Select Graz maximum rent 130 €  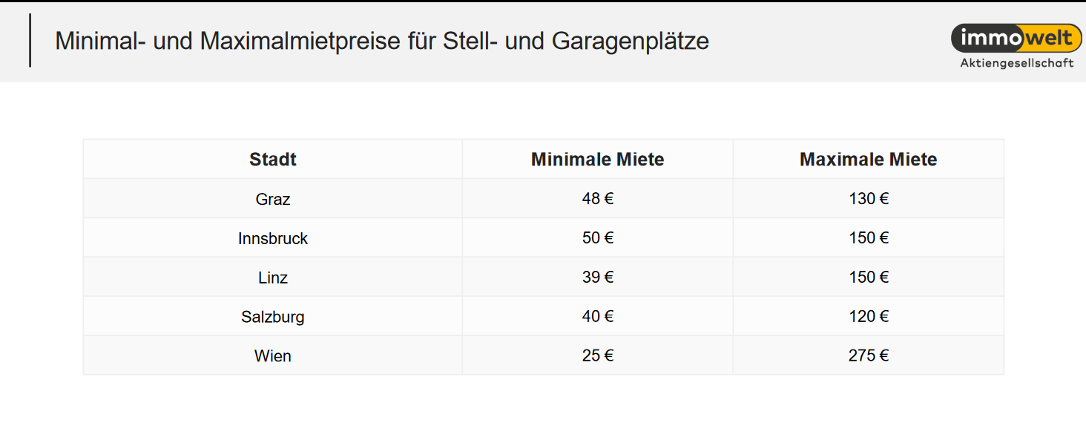pos(869,199)
